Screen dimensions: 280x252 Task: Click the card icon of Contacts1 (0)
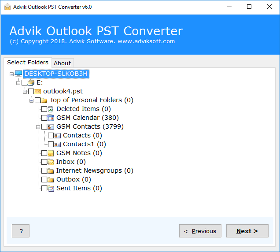(57, 144)
